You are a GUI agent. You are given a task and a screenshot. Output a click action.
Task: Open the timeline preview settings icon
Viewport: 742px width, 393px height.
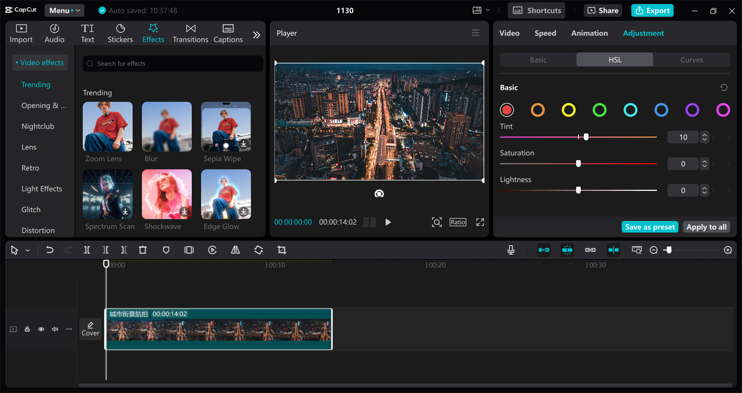point(636,250)
